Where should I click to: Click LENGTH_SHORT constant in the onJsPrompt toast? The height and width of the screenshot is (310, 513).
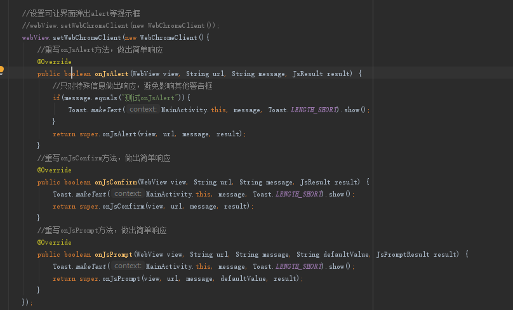click(298, 266)
